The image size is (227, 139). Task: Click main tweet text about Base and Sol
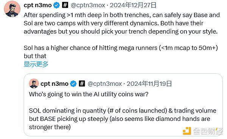point(122,23)
